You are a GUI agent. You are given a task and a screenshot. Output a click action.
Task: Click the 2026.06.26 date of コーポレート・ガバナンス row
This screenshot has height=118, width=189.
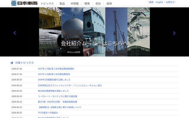point(17,96)
